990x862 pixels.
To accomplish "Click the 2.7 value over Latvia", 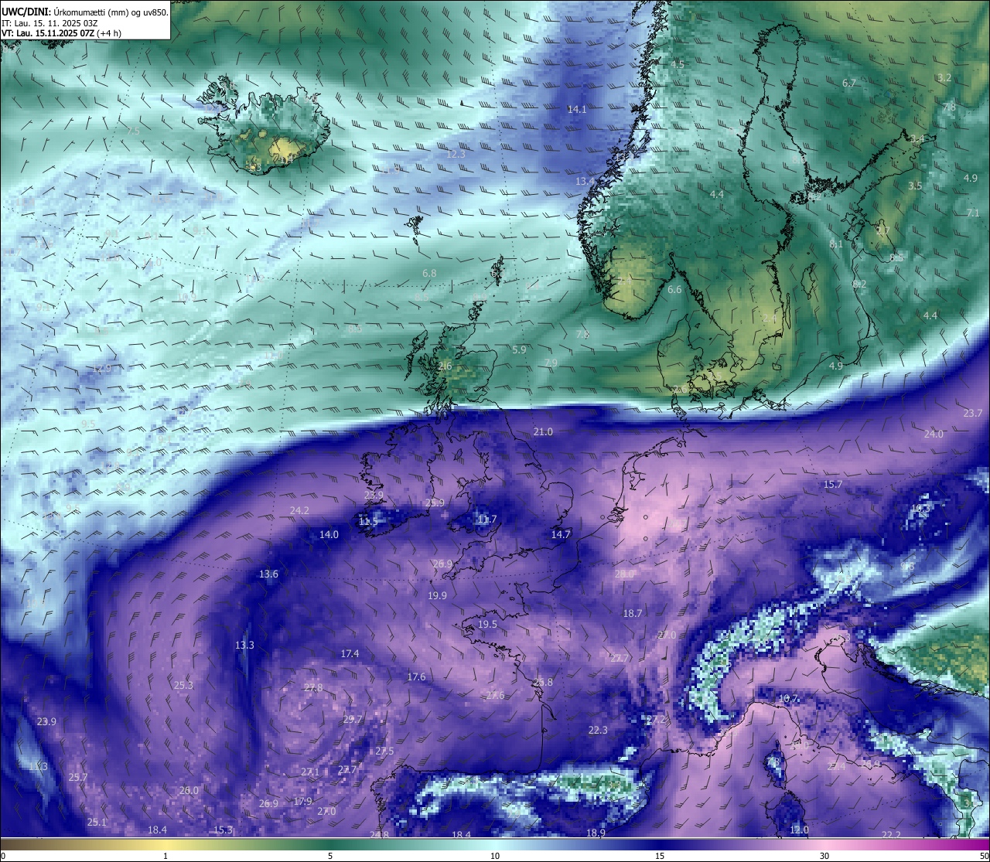I will [x=882, y=230].
